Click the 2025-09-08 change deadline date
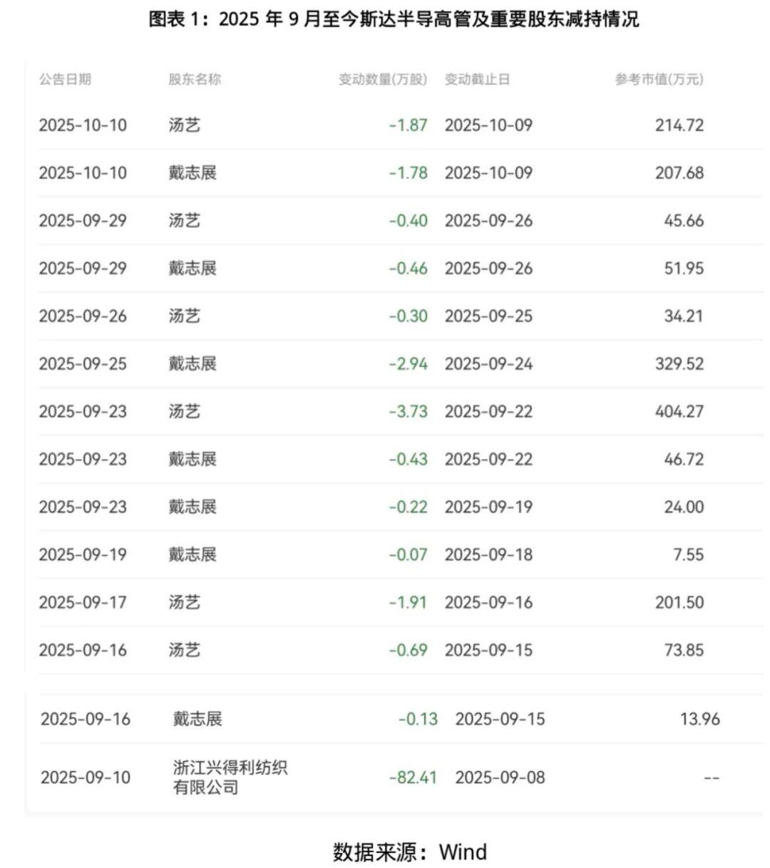The image size is (770, 868). coord(500,777)
